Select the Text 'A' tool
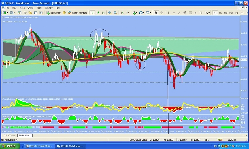This screenshot has width=249, height=149. click(x=196, y=13)
